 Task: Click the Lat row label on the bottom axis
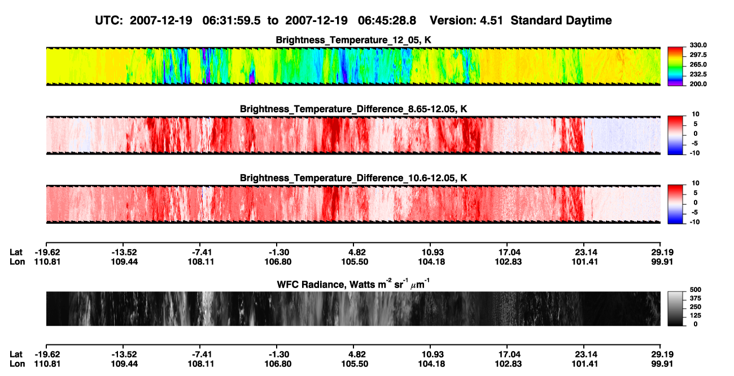(x=16, y=355)
